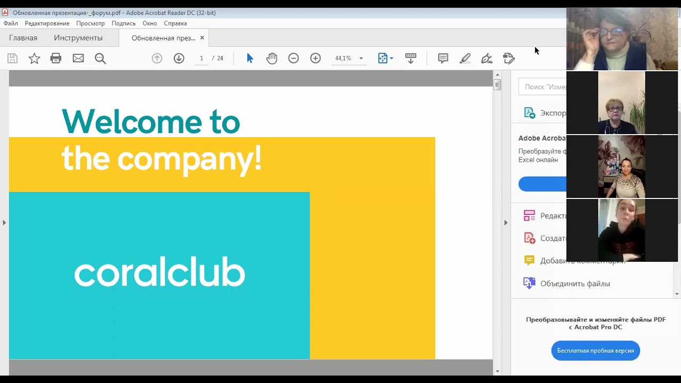Zoom in with plus button
The height and width of the screenshot is (383, 681).
click(x=315, y=59)
